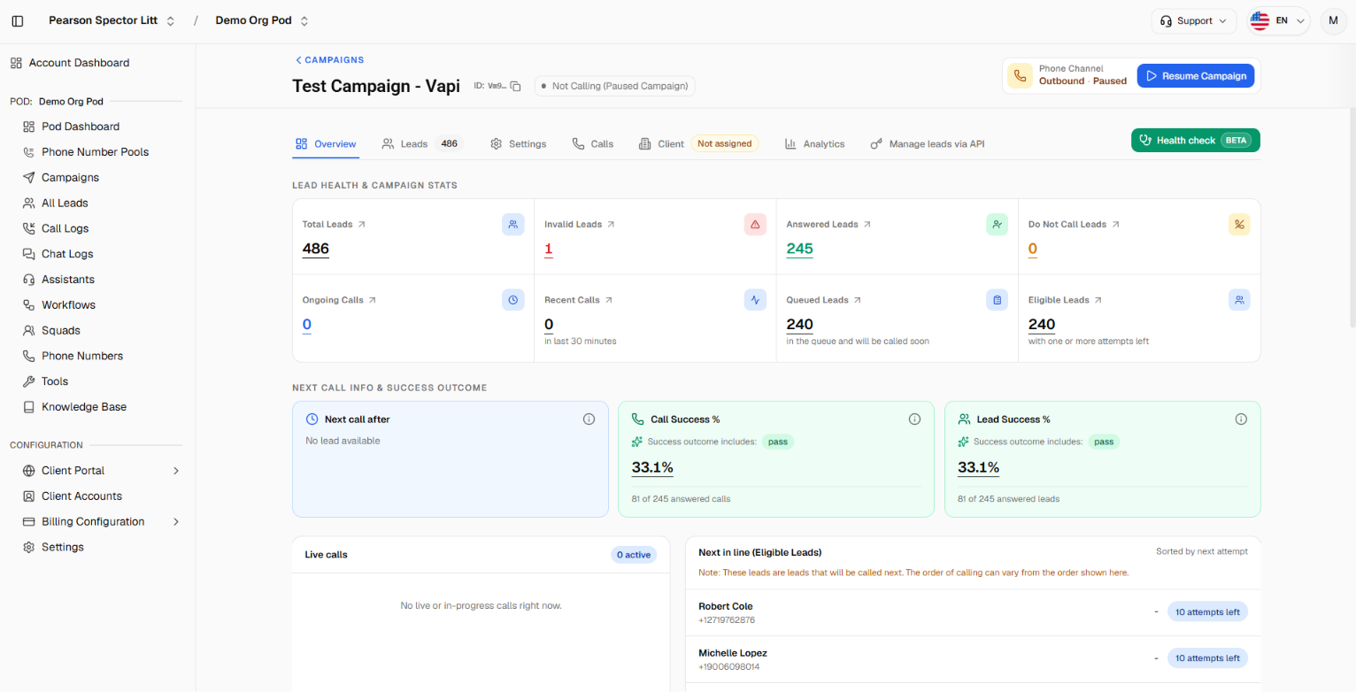Viewport: 1356px width, 692px height.
Task: Resume the paused campaign
Action: pyautogui.click(x=1195, y=76)
